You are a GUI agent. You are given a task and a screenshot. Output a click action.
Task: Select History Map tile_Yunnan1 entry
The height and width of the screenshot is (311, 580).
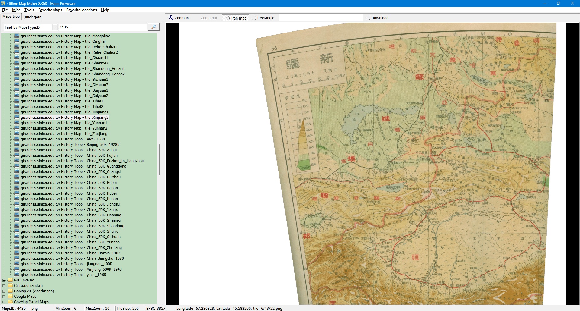[64, 123]
